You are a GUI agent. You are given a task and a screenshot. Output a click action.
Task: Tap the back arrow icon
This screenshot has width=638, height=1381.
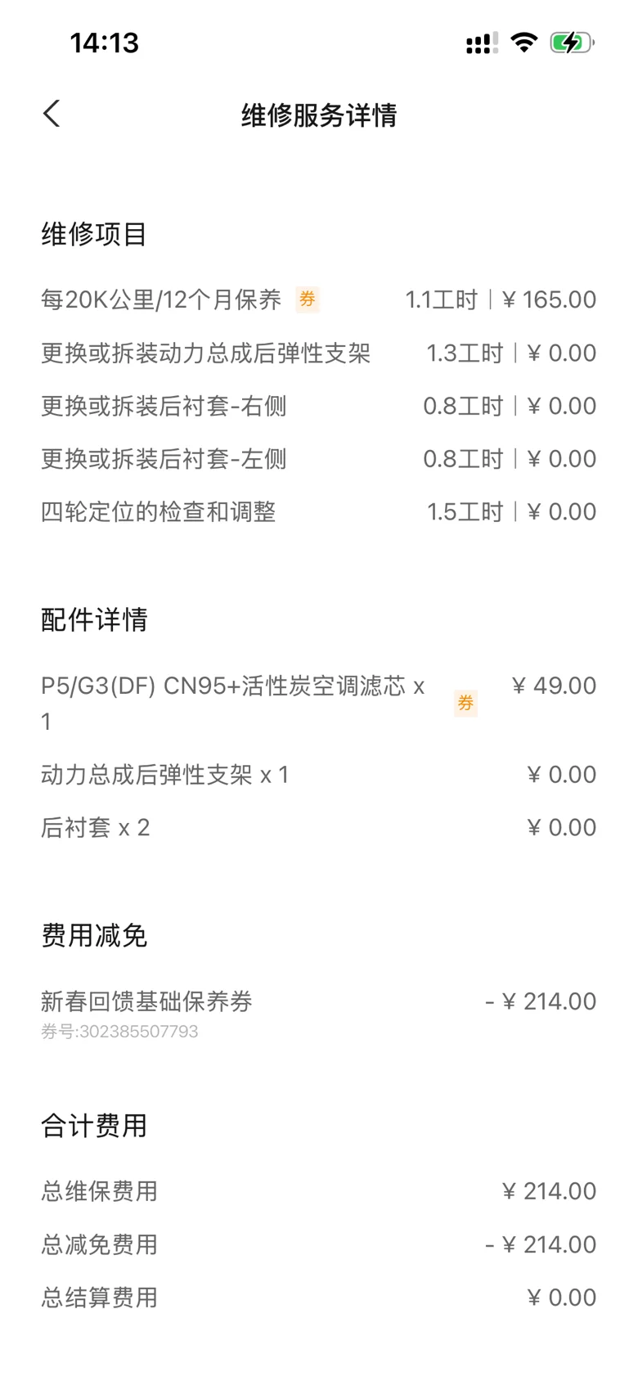(52, 114)
